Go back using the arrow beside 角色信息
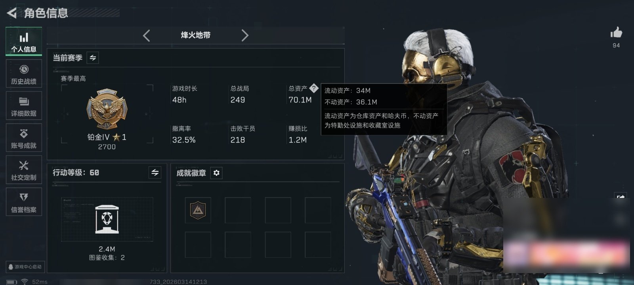634x285 pixels. pos(12,13)
